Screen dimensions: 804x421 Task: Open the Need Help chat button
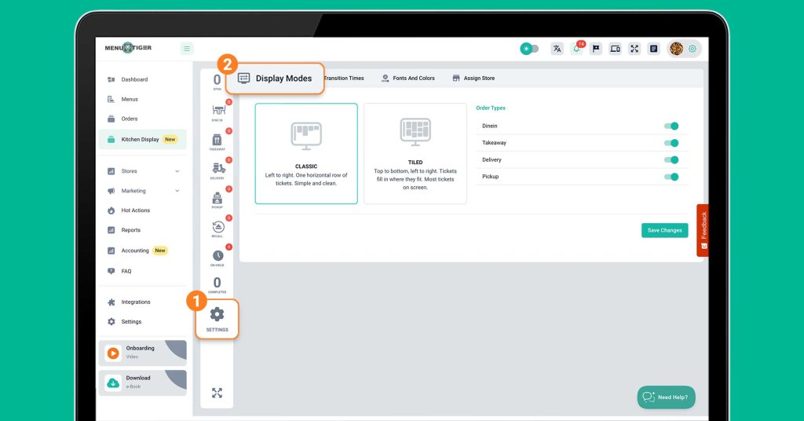pyautogui.click(x=666, y=397)
